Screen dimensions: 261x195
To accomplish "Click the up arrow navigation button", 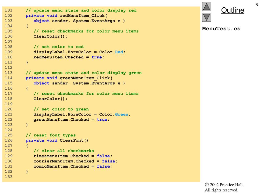I will (206, 6).
